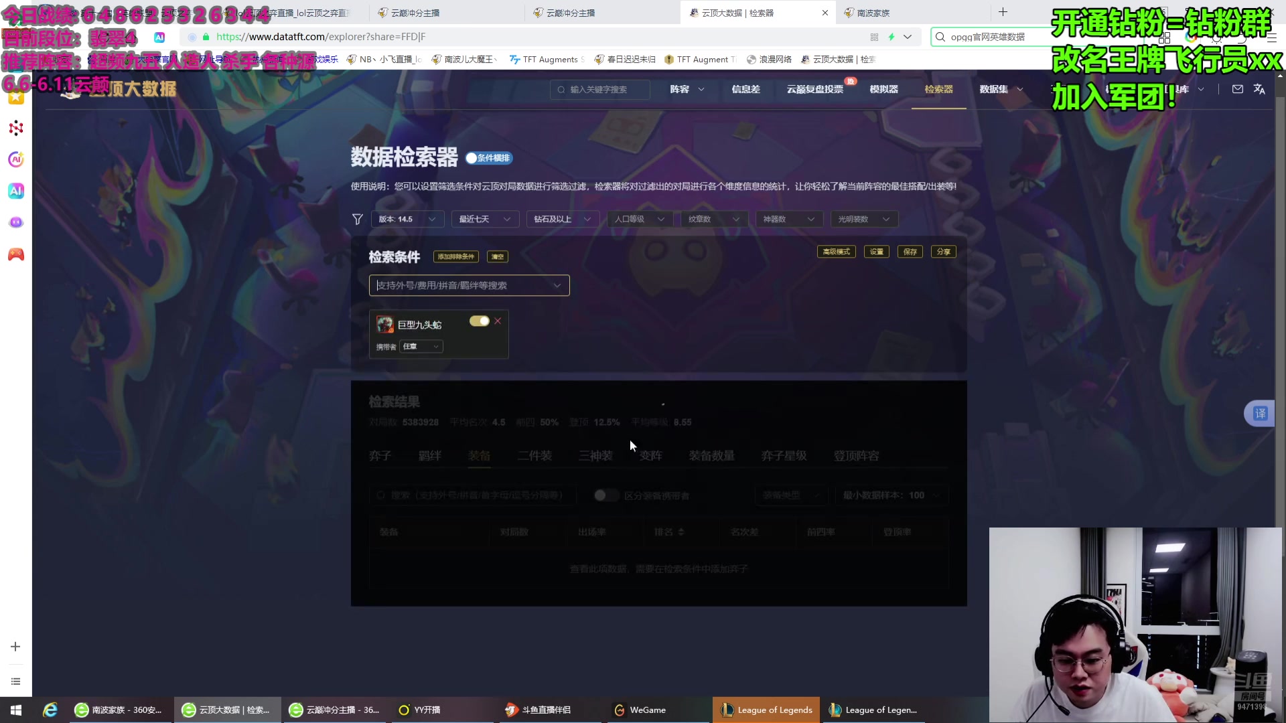Open the purple chat bot sidebar icon
This screenshot has height=723, width=1286.
pyautogui.click(x=16, y=222)
